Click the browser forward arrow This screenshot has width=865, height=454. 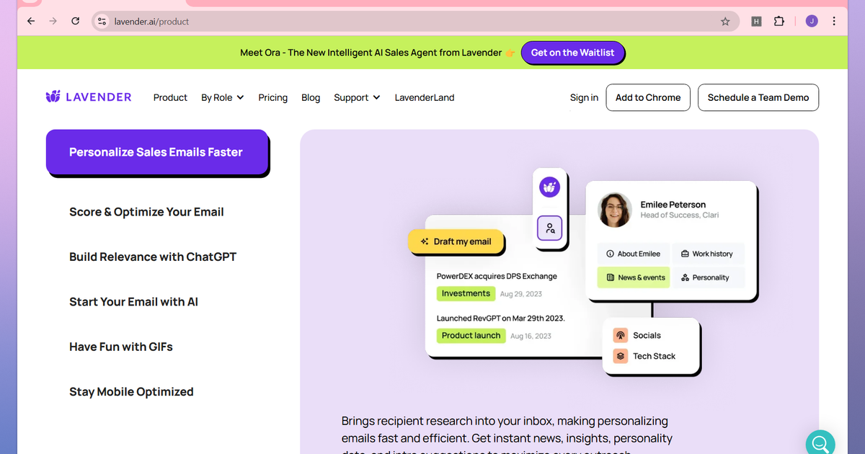pyautogui.click(x=53, y=22)
